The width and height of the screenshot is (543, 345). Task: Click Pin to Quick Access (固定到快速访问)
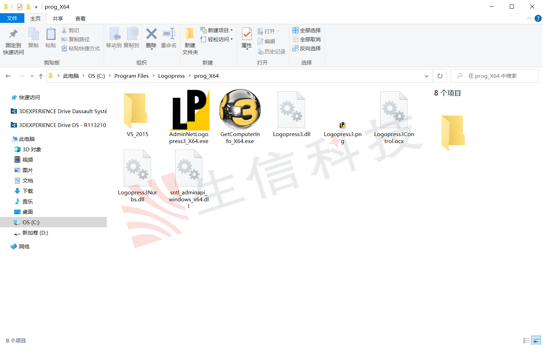coord(14,41)
